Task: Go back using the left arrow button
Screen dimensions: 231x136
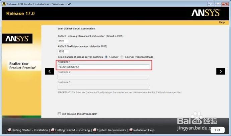Action: 50,71
